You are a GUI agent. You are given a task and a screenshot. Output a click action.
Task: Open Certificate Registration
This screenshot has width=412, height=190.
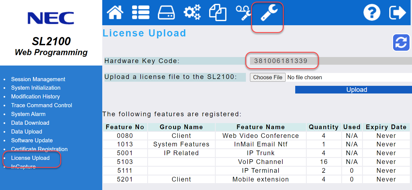[x=39, y=149]
